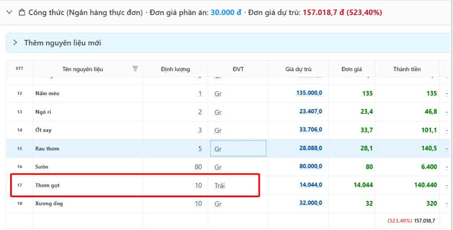Expand Thêm nguyên liệu mới panel

[x=15, y=43]
